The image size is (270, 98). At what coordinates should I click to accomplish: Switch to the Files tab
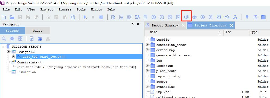(38, 31)
